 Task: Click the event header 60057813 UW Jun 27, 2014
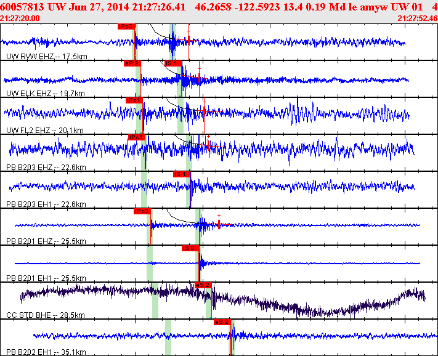(x=65, y=7)
